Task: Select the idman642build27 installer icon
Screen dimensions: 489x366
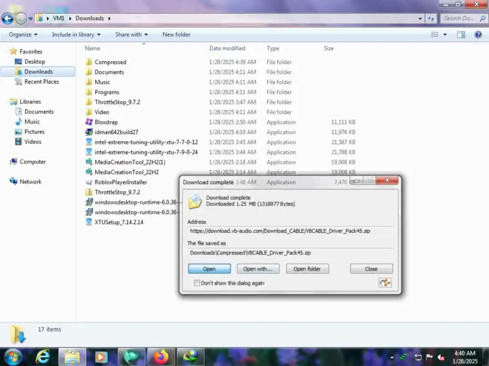Action: (x=89, y=132)
